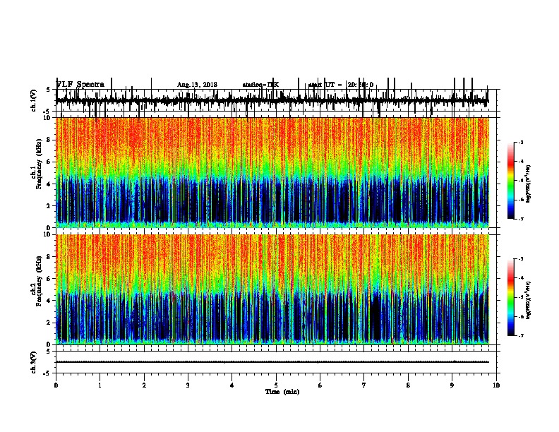Click the "-5" tick on ch.1(V) axis
The width and height of the screenshot is (559, 432).
click(47, 112)
